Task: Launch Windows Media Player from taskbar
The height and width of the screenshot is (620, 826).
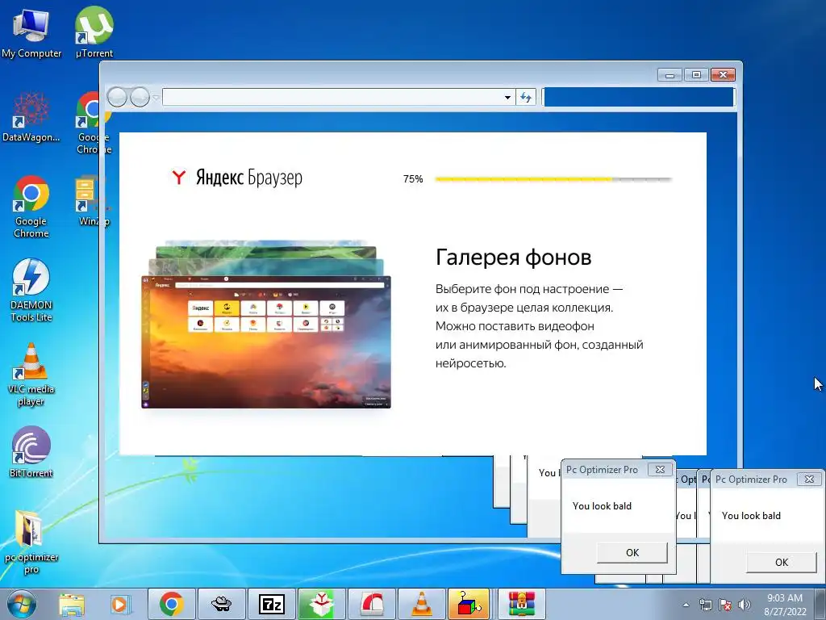Action: click(120, 604)
